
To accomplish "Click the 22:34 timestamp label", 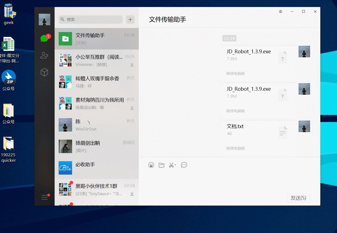I will [x=229, y=38].
